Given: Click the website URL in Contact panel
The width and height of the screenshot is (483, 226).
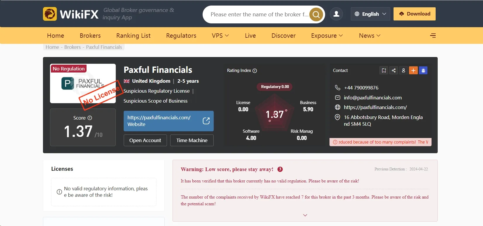Looking at the screenshot, I should pyautogui.click(x=375, y=107).
